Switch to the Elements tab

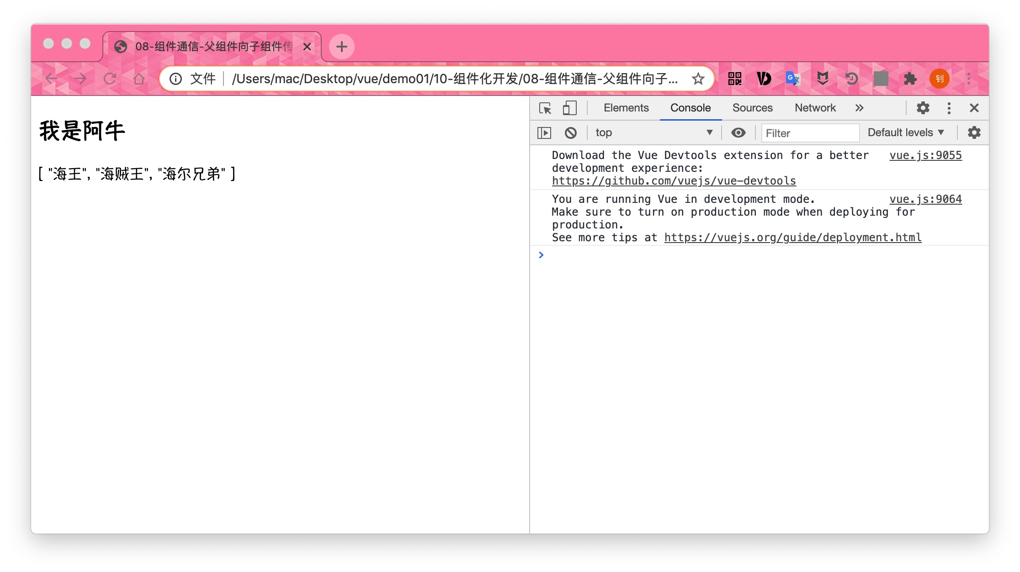626,108
